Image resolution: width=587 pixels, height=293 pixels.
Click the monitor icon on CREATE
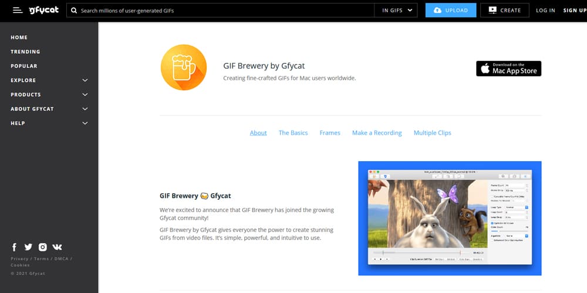[492, 11]
